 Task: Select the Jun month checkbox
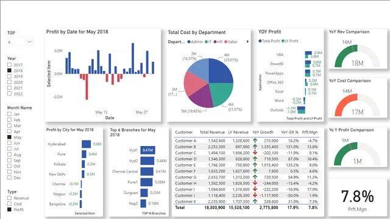(10, 143)
